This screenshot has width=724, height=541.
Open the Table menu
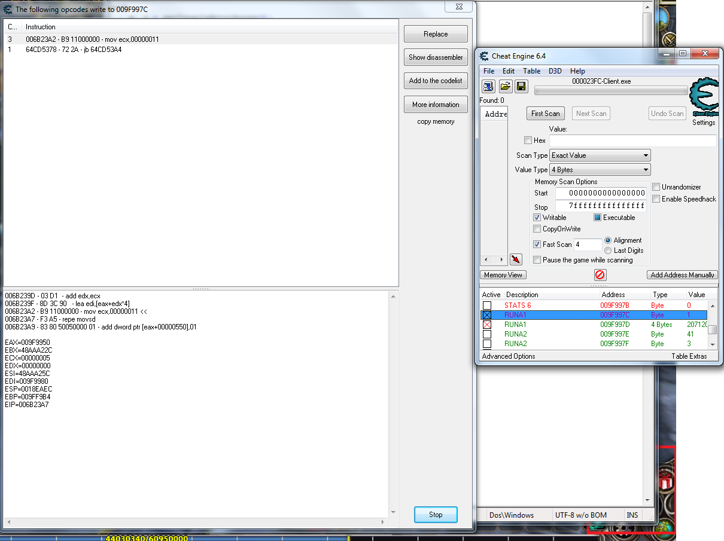(x=531, y=71)
